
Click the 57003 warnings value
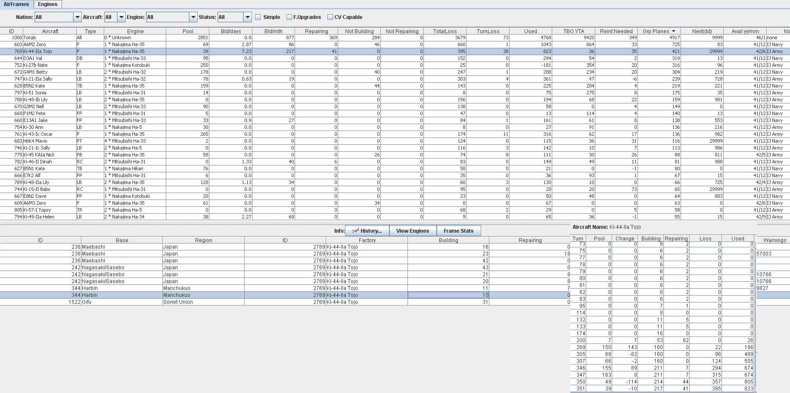[x=764, y=254]
